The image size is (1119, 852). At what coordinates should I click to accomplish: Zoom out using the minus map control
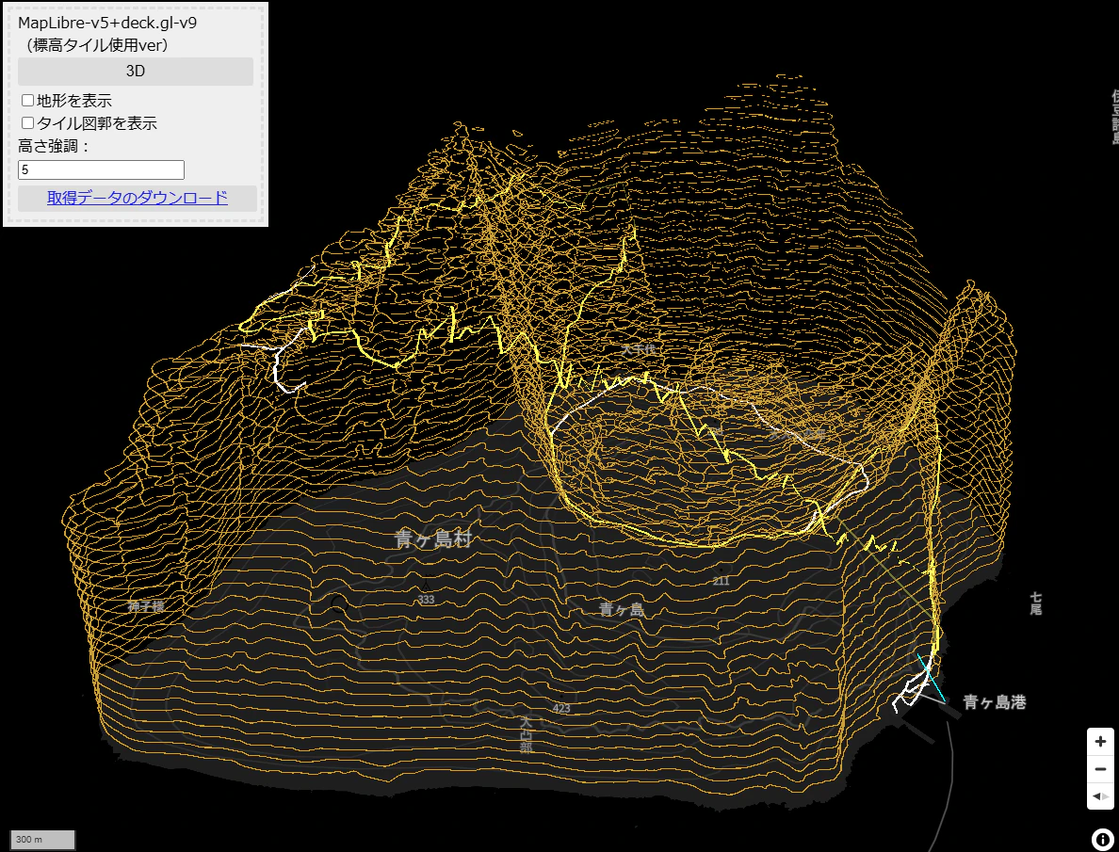click(x=1100, y=769)
